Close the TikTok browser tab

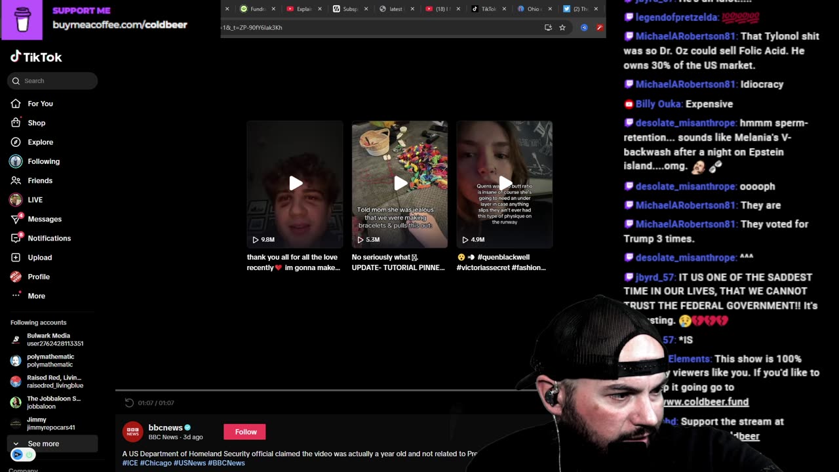point(505,9)
